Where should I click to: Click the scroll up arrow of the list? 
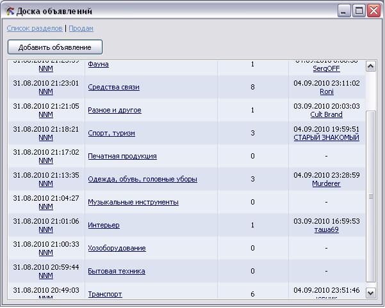[370, 66]
